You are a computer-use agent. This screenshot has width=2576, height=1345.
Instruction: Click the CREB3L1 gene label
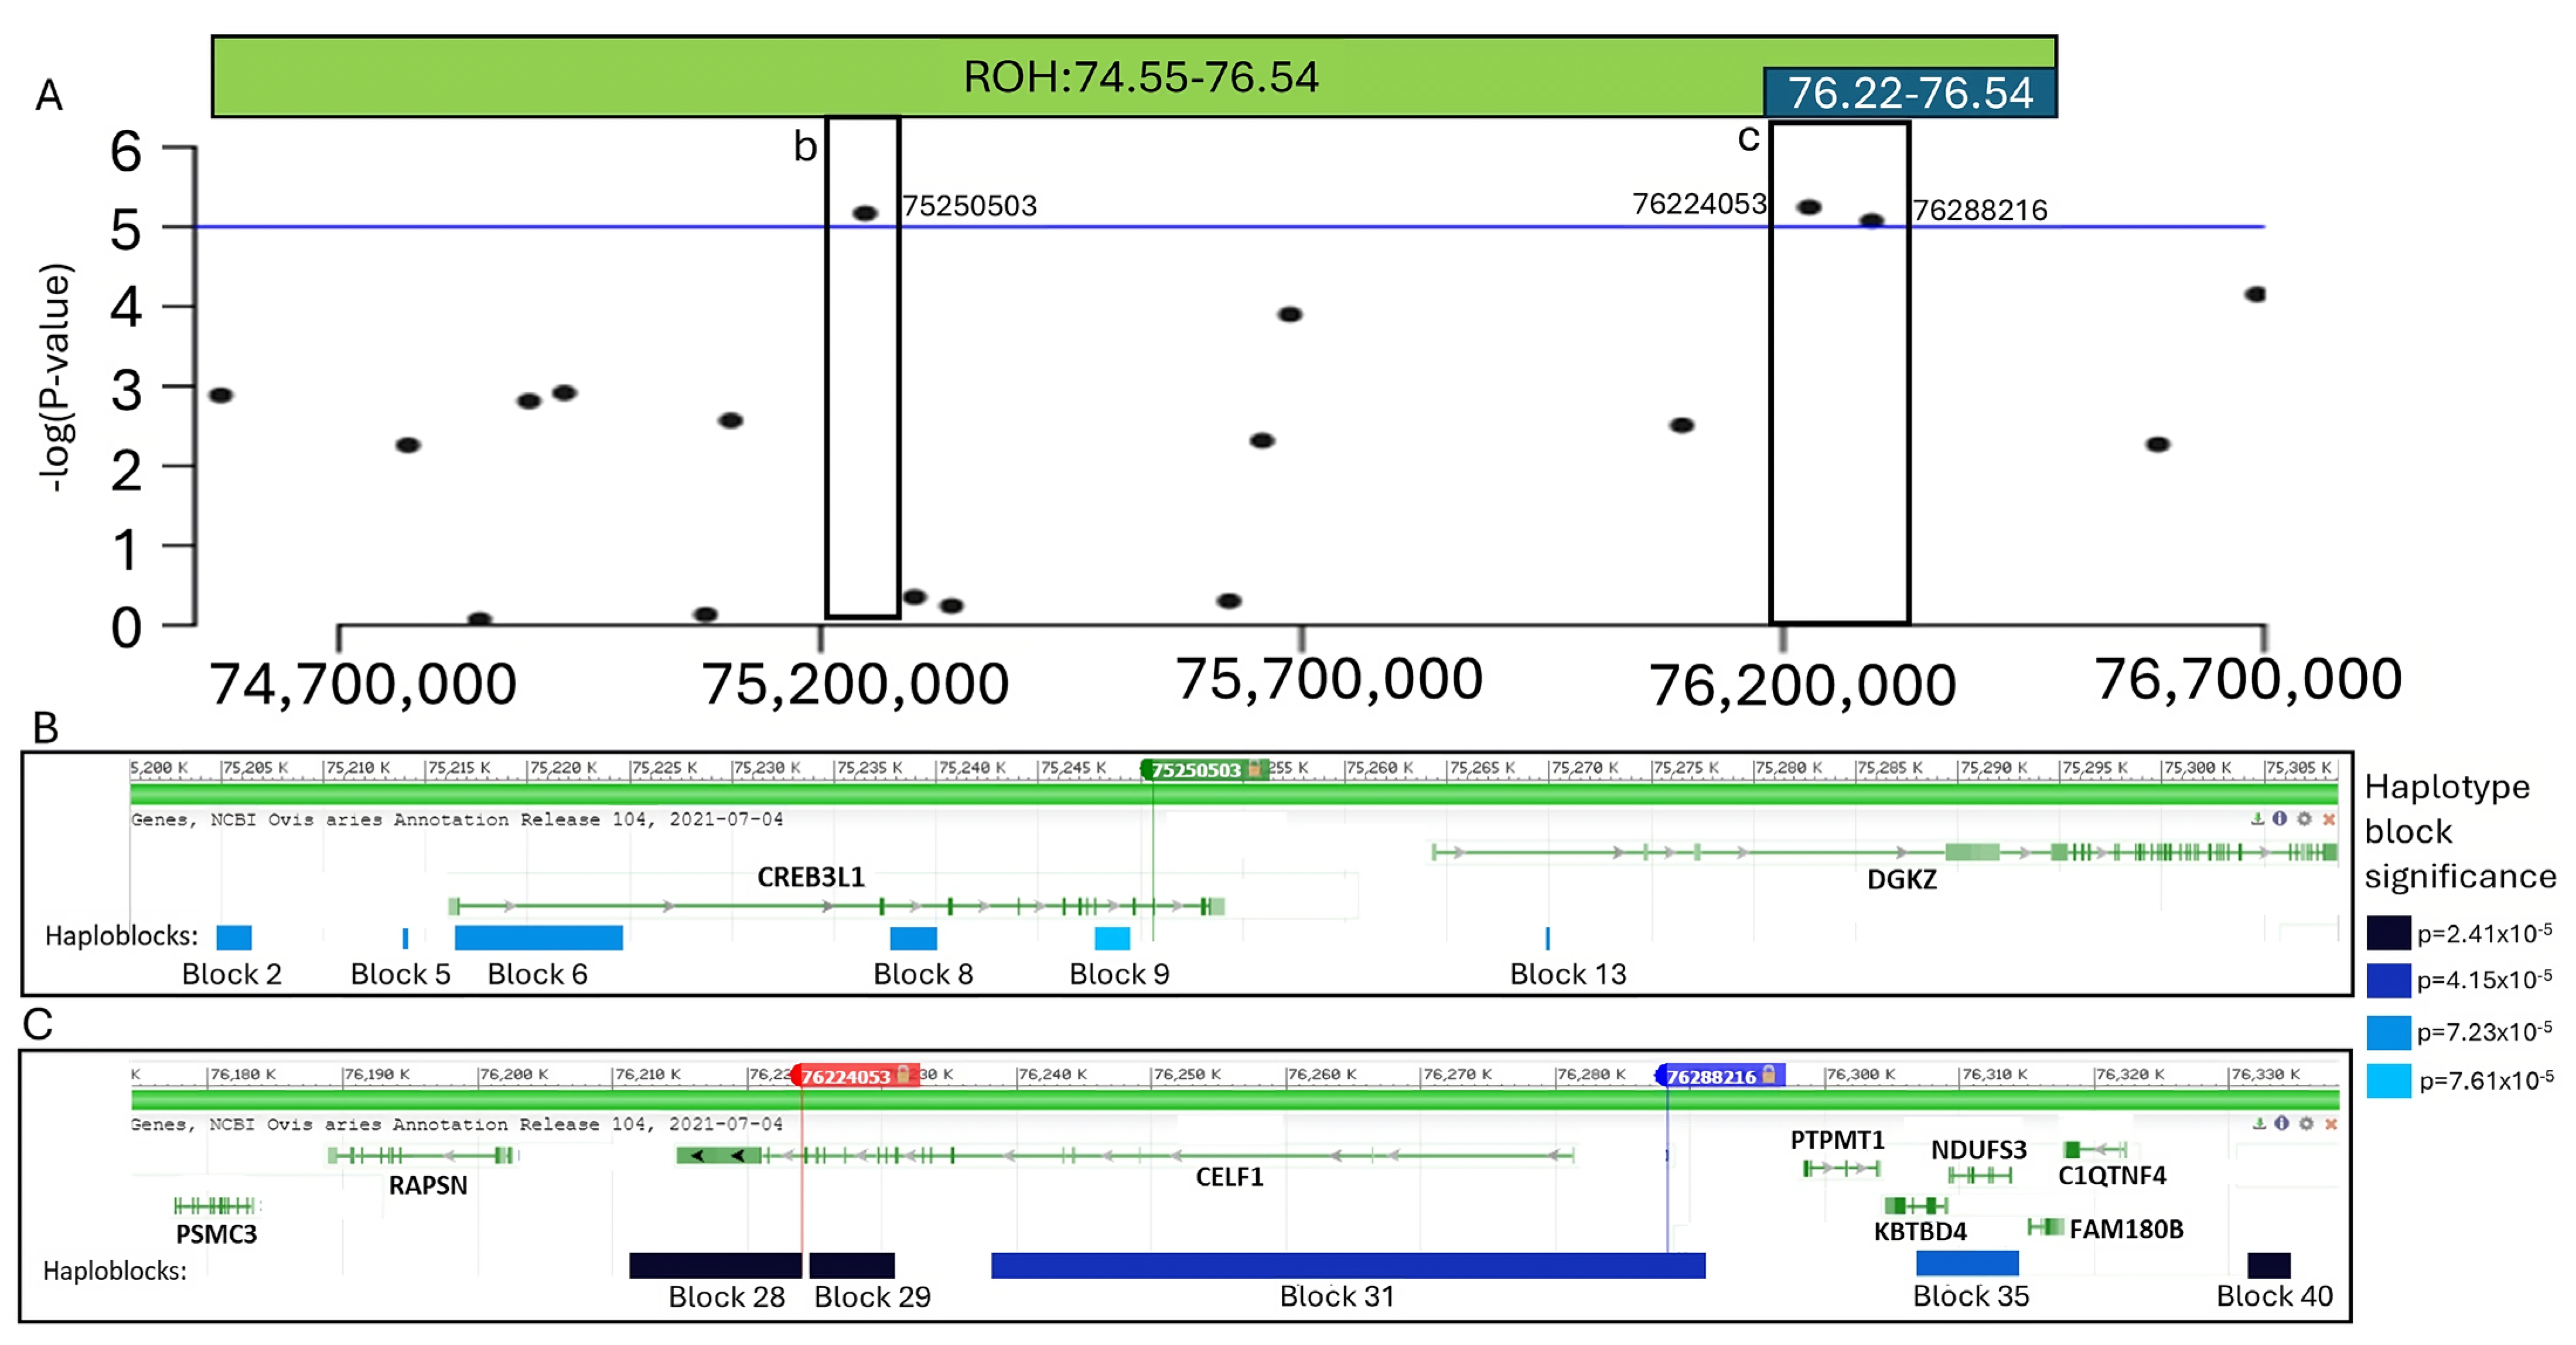(810, 877)
